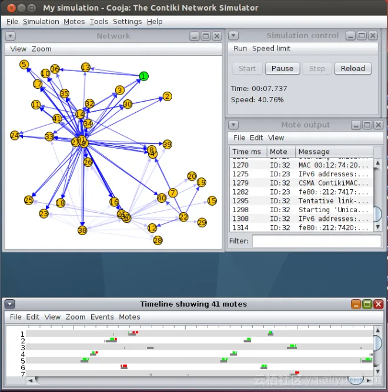Image resolution: width=388 pixels, height=392 pixels.
Task: Select mote node 22 in network view
Action: (x=183, y=217)
